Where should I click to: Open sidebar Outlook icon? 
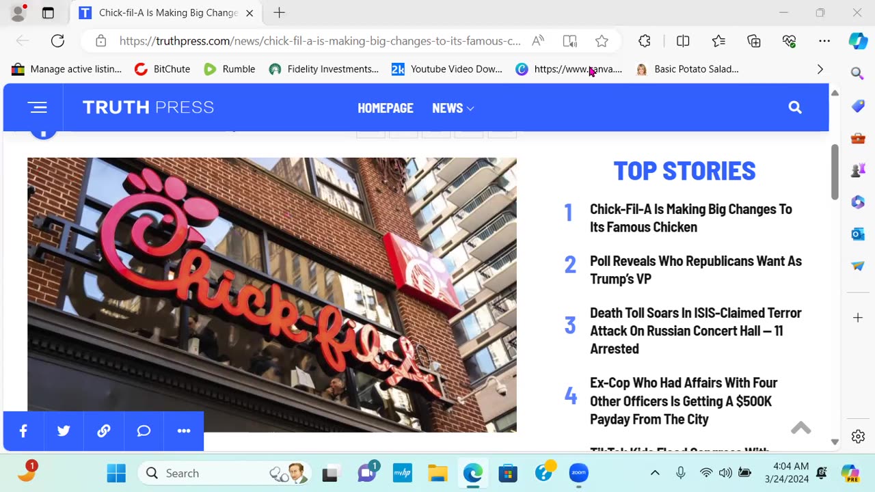pos(858,234)
